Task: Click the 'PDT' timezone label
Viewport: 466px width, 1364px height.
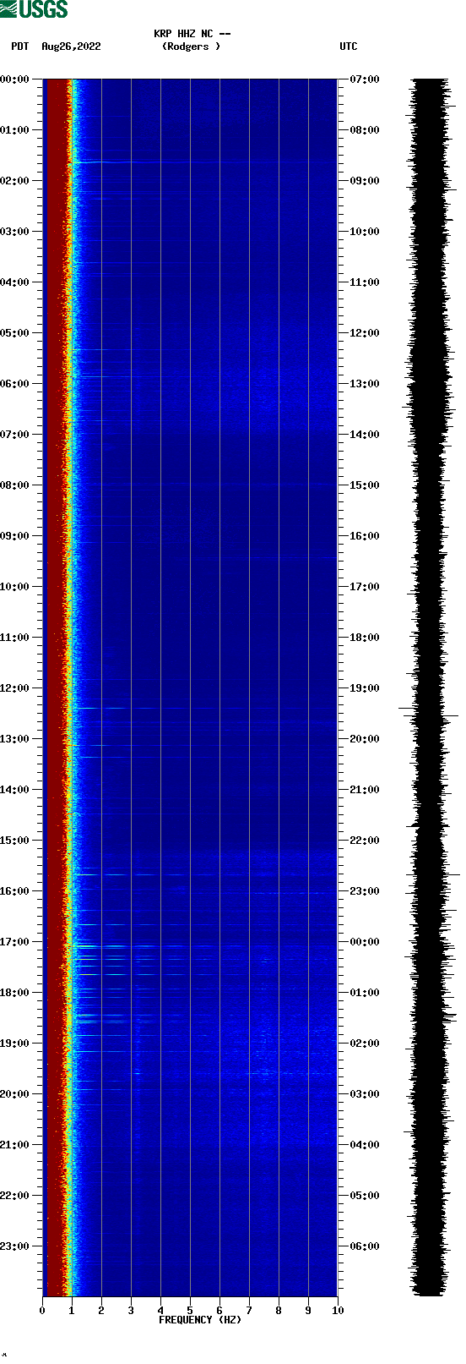Action: [x=20, y=47]
